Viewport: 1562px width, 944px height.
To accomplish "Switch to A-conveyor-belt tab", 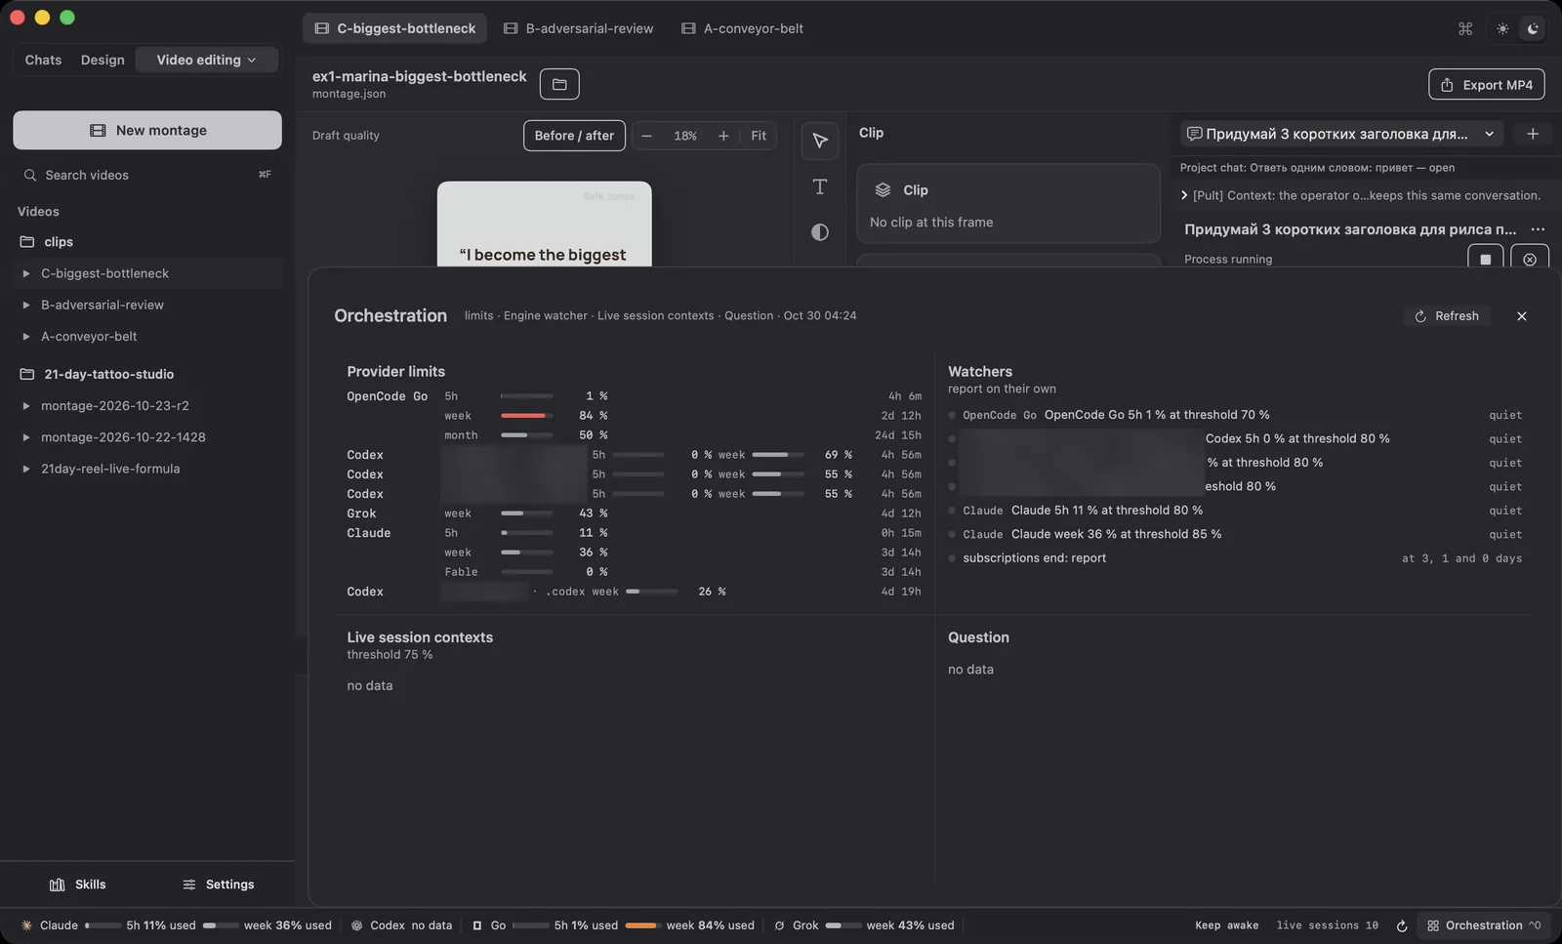I will click(743, 28).
